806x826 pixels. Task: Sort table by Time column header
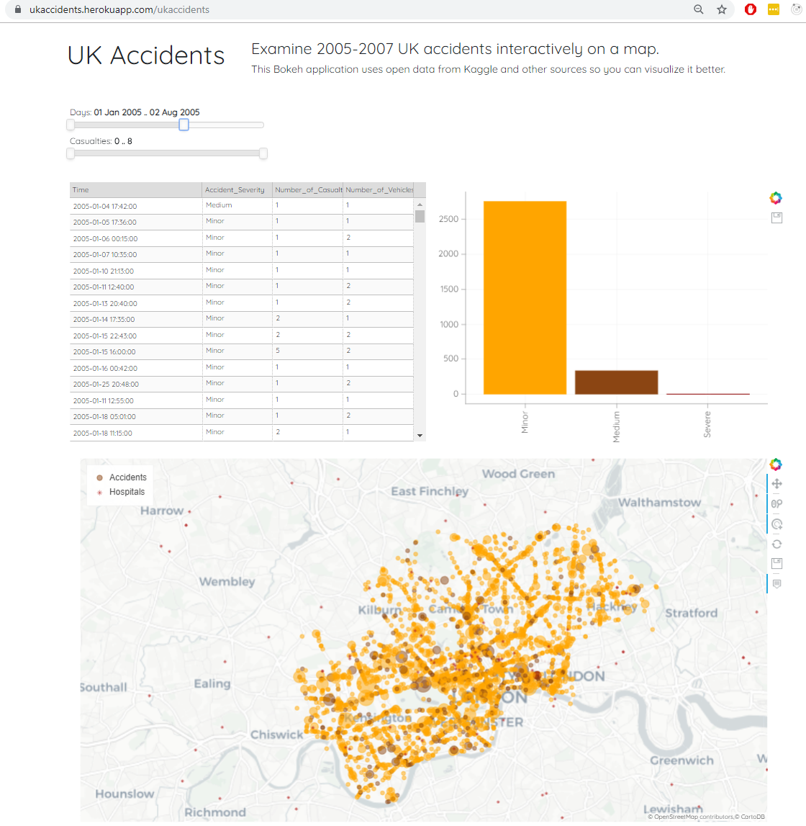[136, 189]
